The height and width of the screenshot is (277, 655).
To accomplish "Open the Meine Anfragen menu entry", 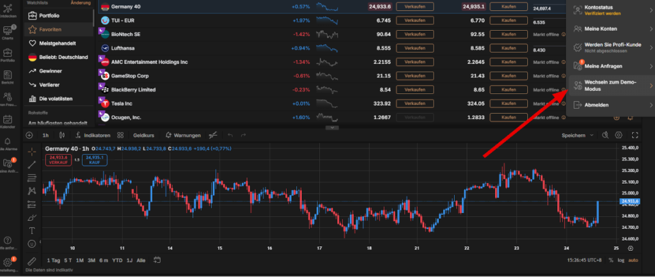I will click(x=610, y=66).
